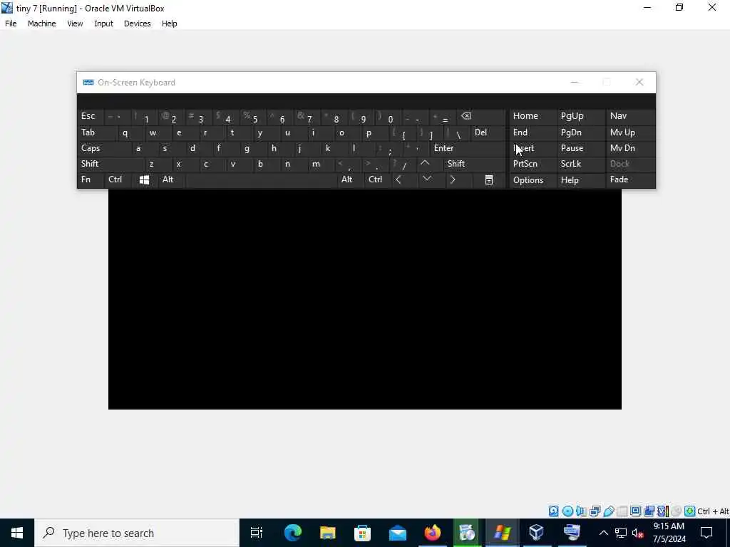Screen dimensions: 730x547
Task: Open the VirtualBox Help menu
Action: [170, 24]
